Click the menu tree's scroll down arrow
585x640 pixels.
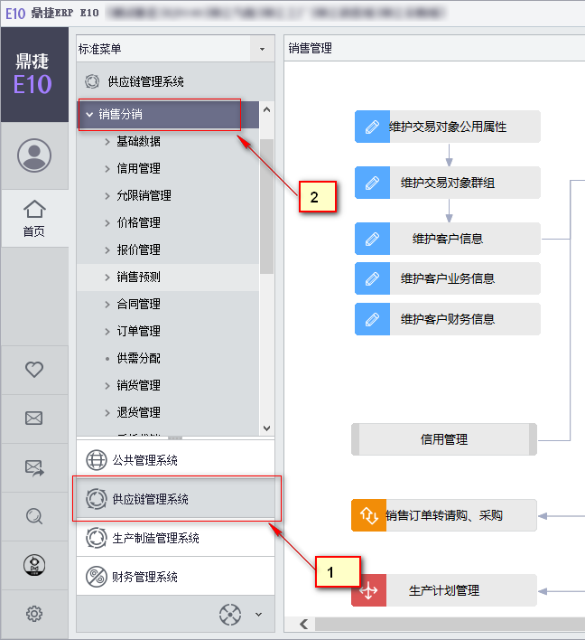tap(266, 428)
